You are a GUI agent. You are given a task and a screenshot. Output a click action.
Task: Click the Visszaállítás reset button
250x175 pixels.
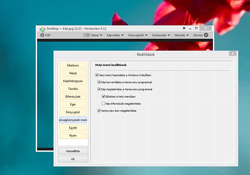click(x=73, y=151)
